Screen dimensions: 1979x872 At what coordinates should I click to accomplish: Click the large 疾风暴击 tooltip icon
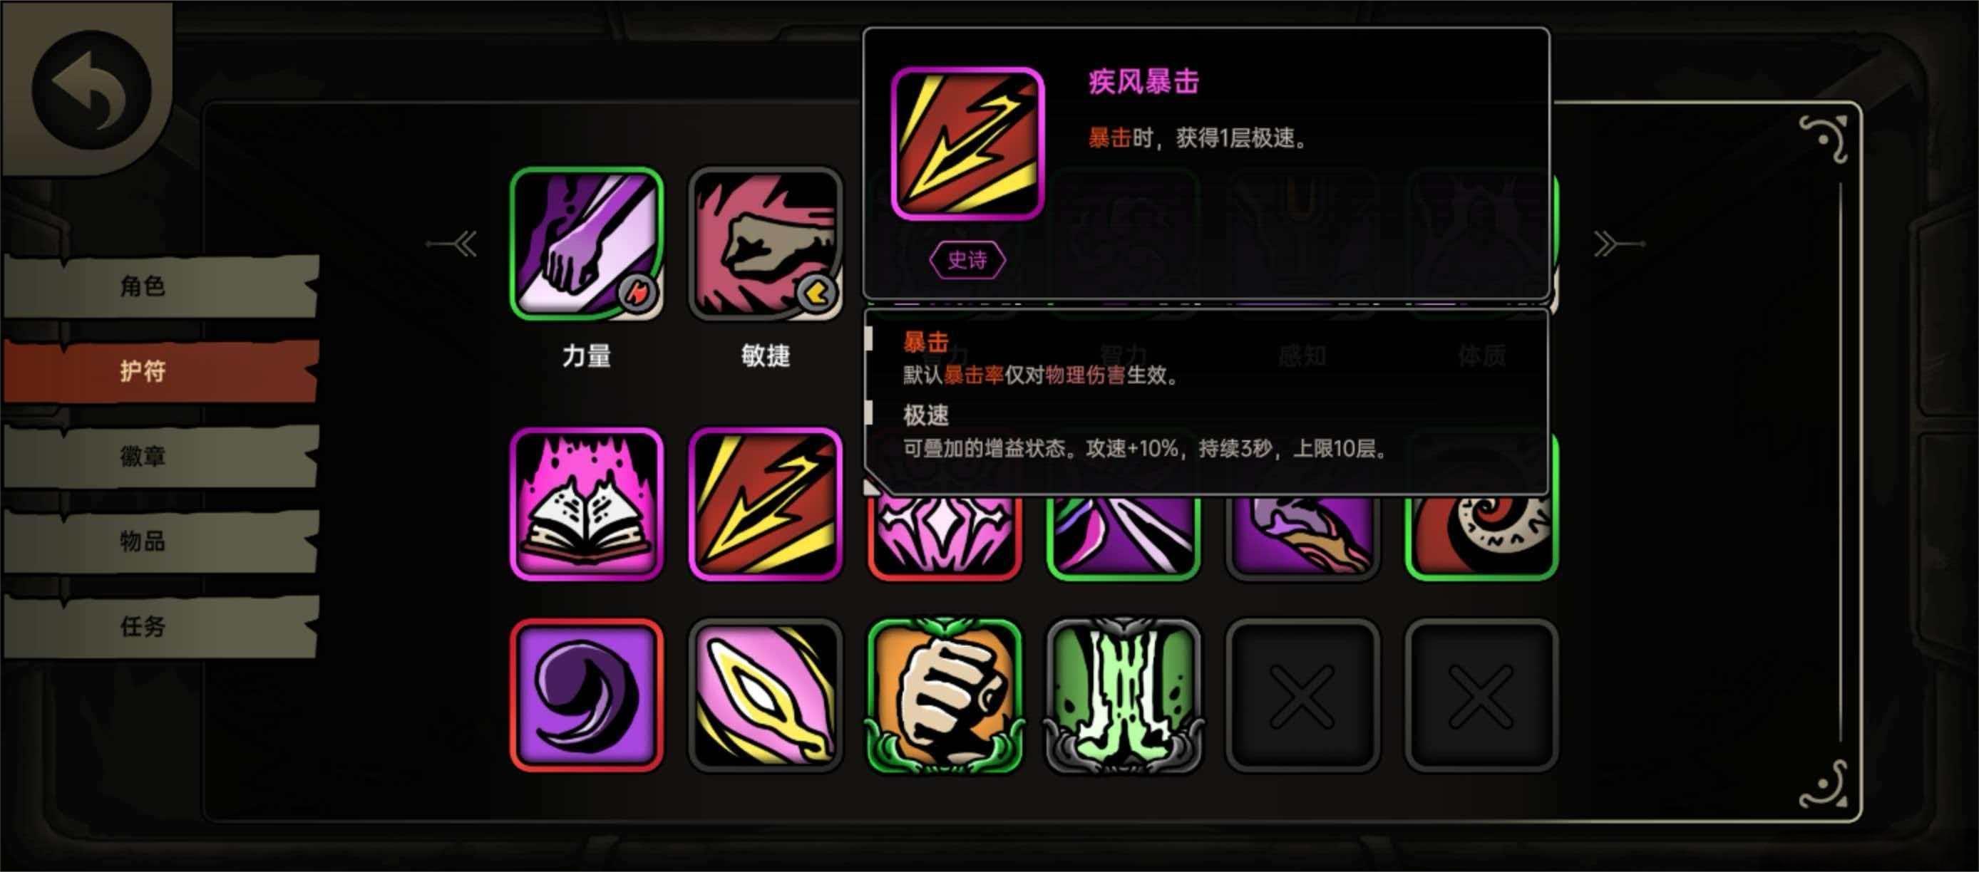pyautogui.click(x=967, y=143)
